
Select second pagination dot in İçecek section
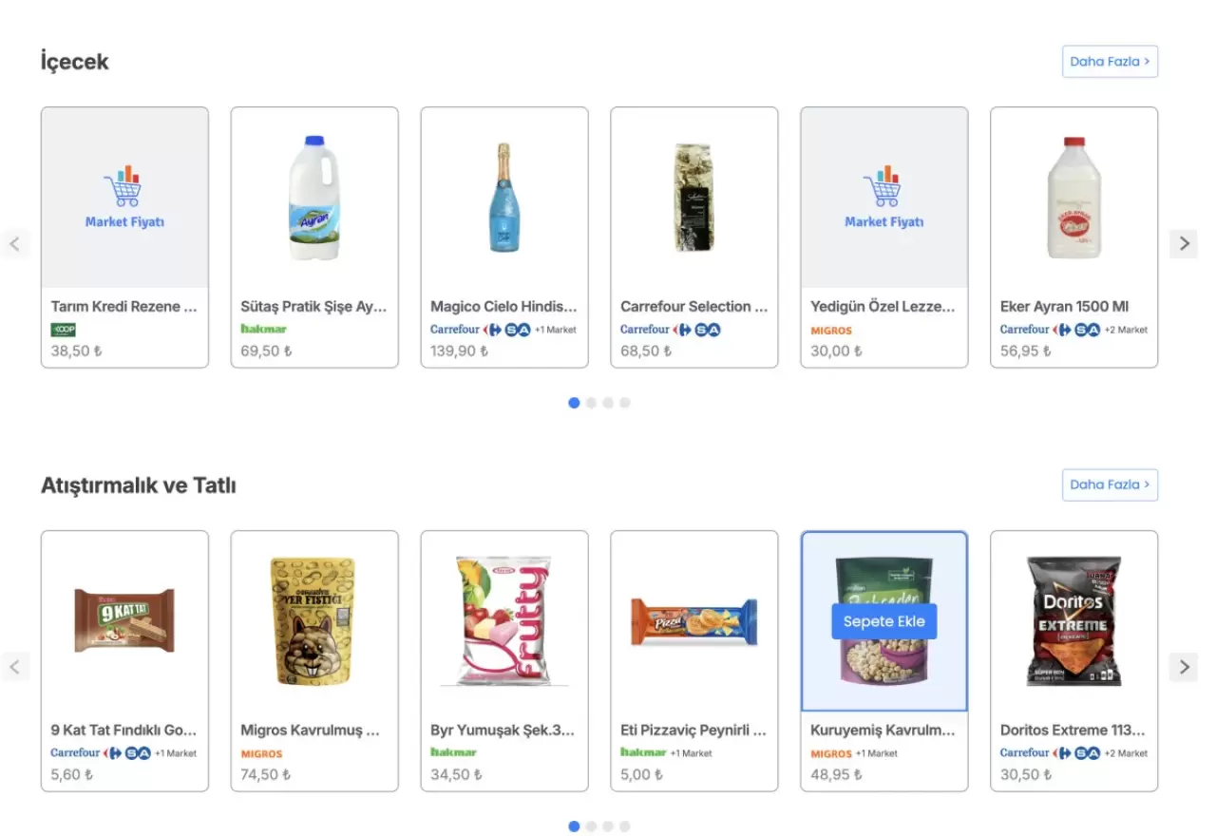[x=591, y=403]
